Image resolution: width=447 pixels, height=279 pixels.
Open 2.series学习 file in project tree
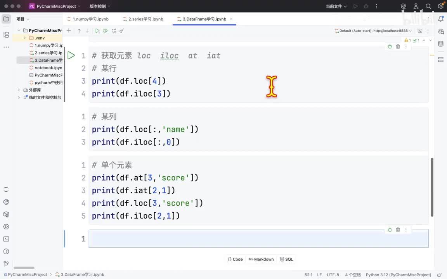point(46,53)
